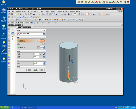Click the cone primitive icon

coord(36,17)
